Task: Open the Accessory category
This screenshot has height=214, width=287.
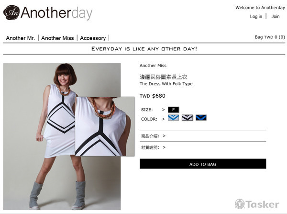Action: pyautogui.click(x=93, y=38)
